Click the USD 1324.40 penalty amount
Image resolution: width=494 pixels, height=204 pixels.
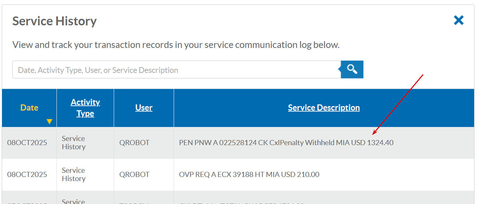[372, 143]
